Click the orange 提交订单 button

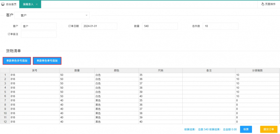click(269, 129)
